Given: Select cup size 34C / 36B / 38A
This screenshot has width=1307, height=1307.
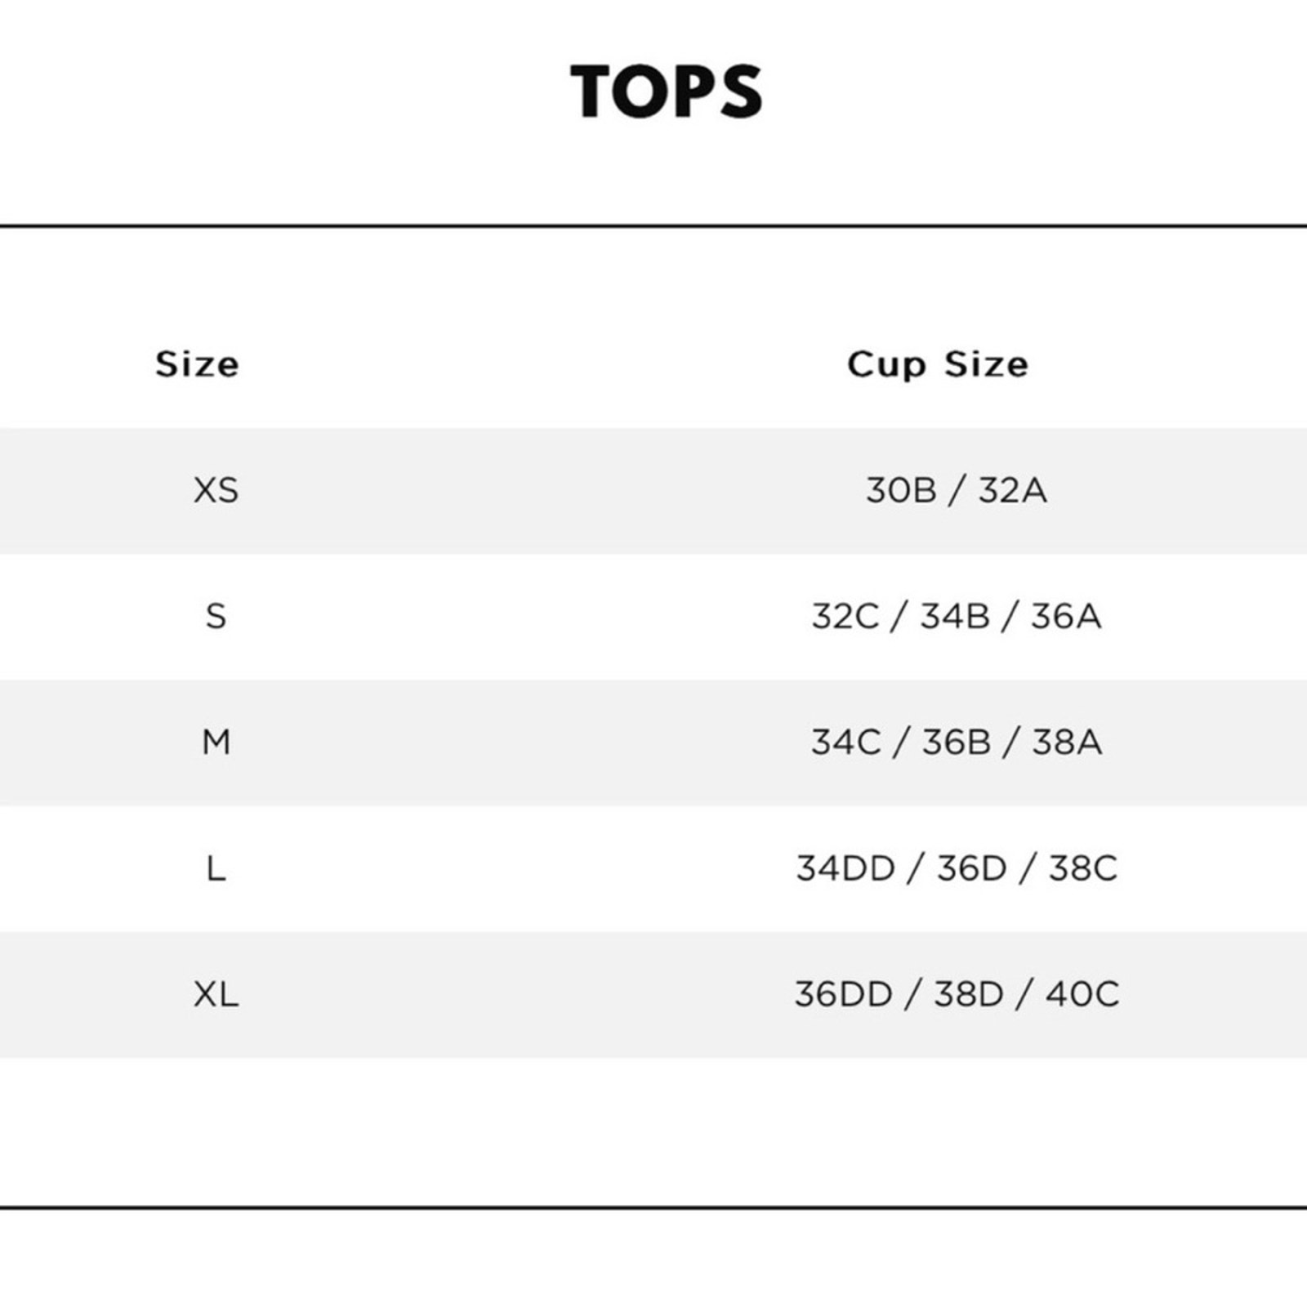Looking at the screenshot, I should (x=957, y=742).
